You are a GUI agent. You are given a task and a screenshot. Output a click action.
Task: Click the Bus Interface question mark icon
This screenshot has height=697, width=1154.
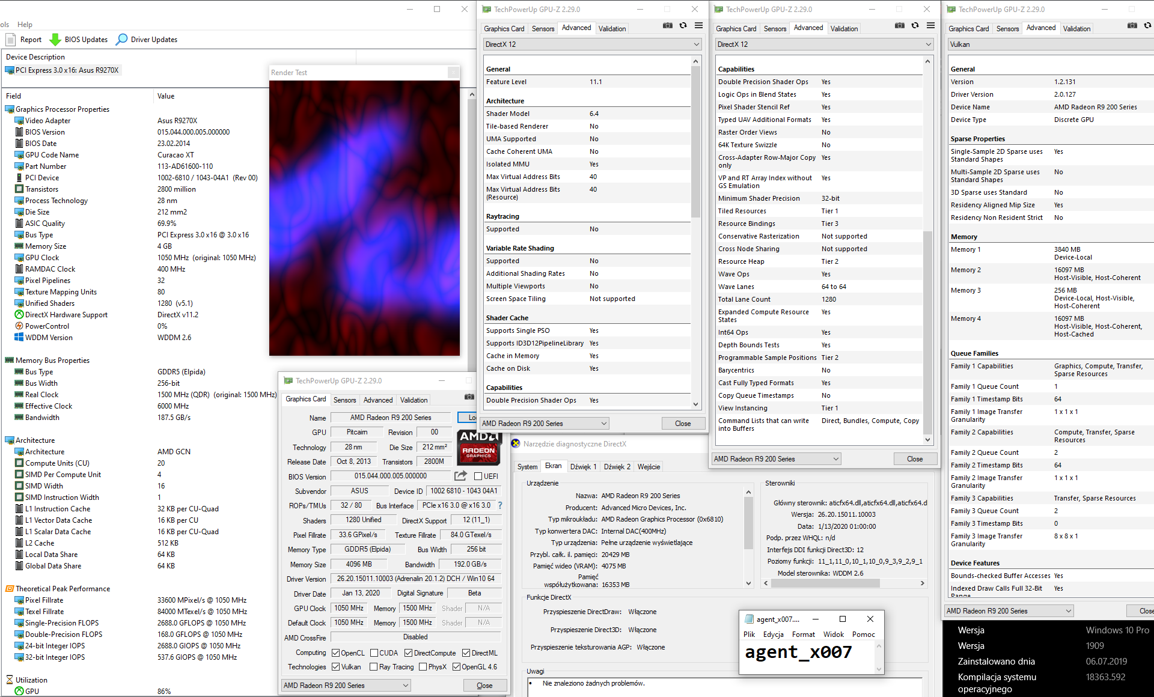point(500,505)
